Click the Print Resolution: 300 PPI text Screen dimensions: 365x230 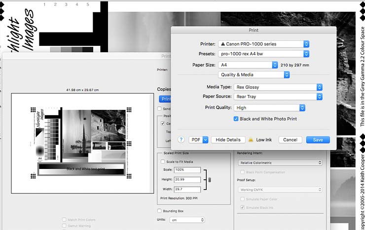pos(179,198)
